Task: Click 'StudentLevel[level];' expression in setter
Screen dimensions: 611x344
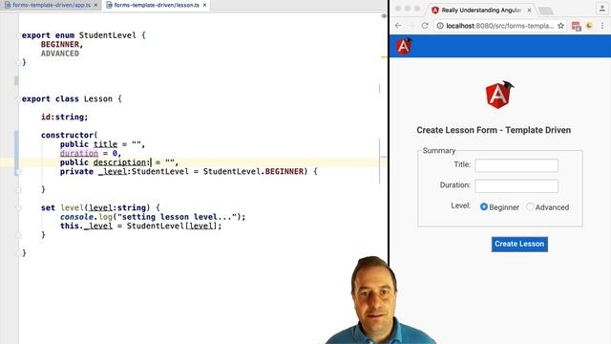Action: coord(174,226)
